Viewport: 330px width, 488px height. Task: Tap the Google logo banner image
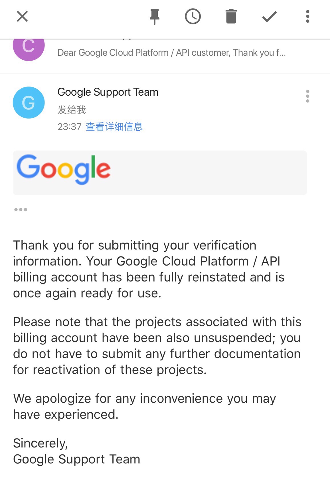coord(160,172)
